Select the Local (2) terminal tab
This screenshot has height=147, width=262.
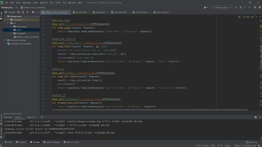coord(31,117)
